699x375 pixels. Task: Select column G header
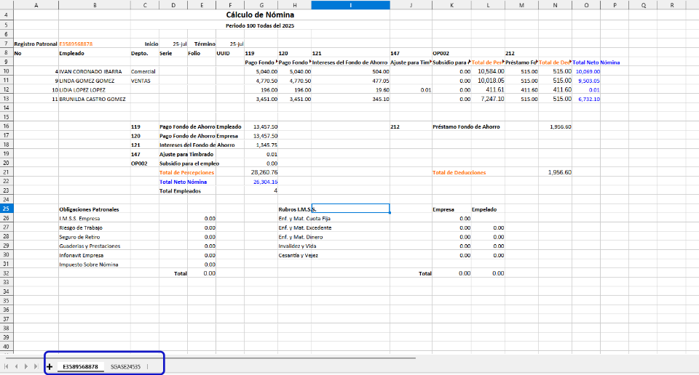(x=261, y=5)
